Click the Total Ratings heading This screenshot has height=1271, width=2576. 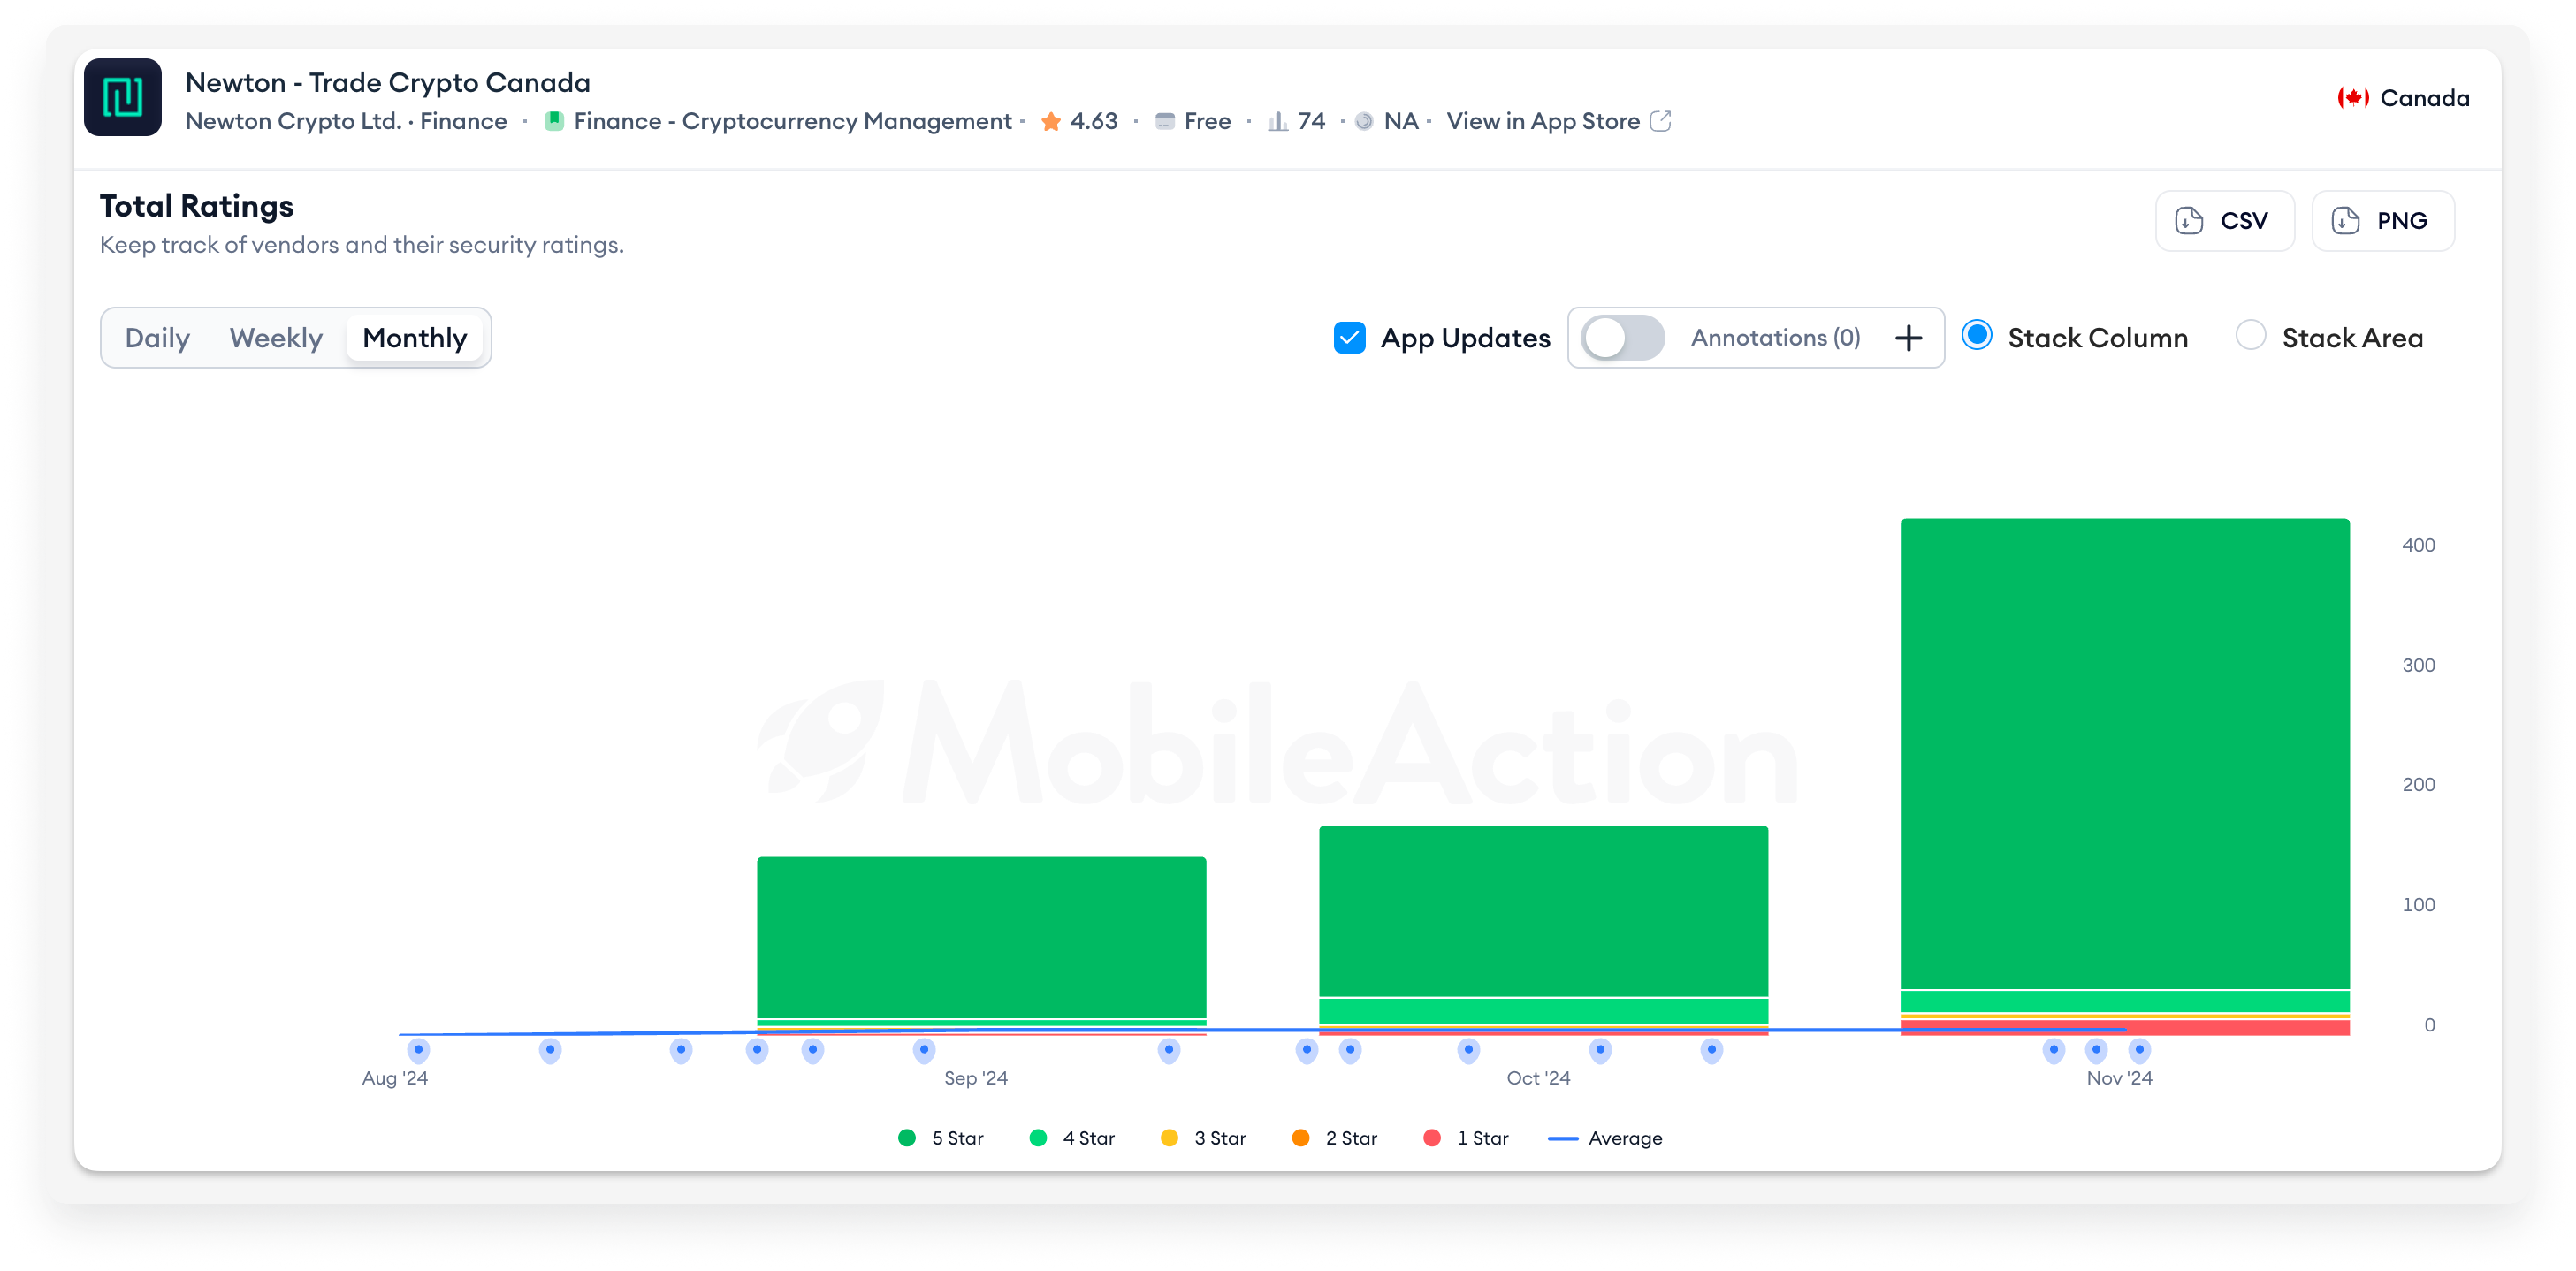(197, 206)
